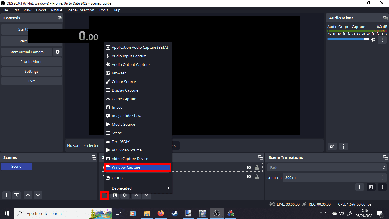Screen dimensions: 389x219
Task: Create a Group from the source menu
Action: coord(138,178)
